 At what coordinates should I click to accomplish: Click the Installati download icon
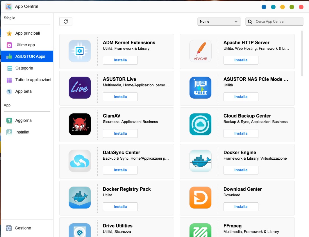(9, 132)
